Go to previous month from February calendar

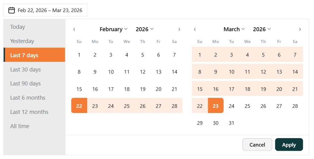coord(74,29)
